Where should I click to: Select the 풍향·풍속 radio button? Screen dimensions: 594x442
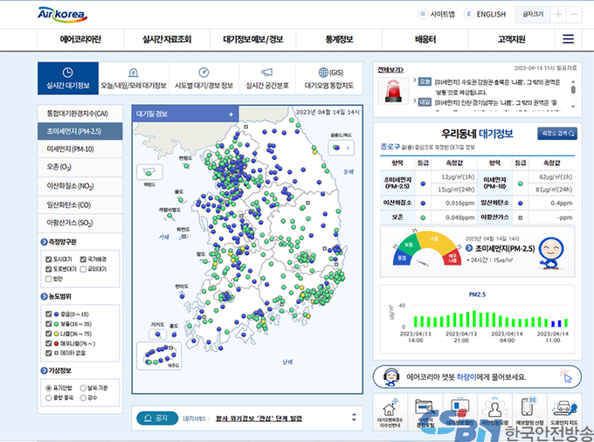click(49, 397)
